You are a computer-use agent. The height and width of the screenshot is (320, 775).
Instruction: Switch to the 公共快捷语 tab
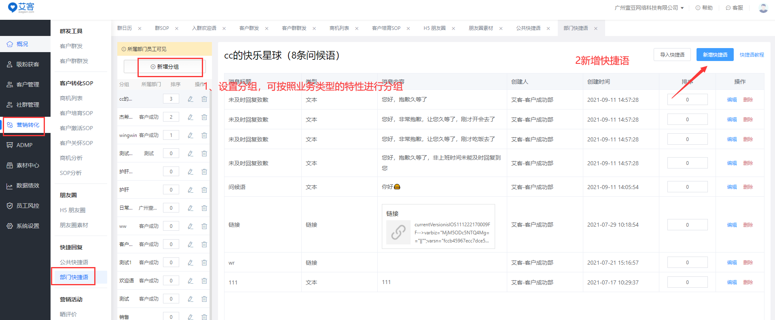[x=528, y=28]
